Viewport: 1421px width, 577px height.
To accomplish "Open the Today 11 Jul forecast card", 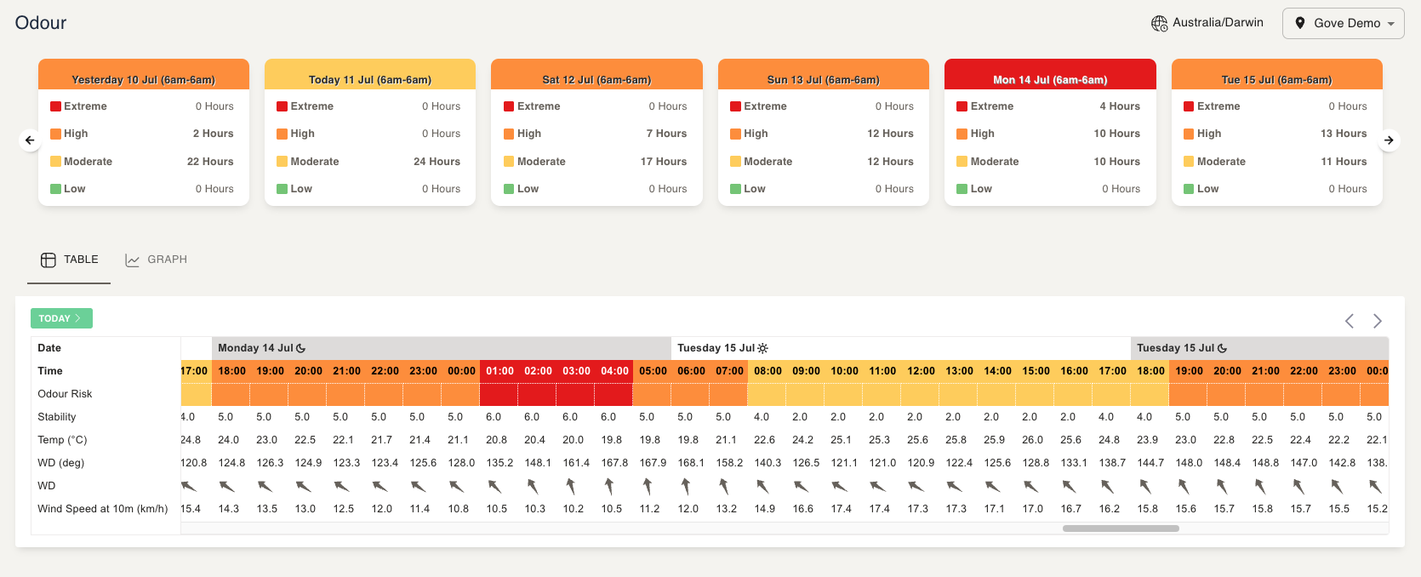I will click(369, 79).
